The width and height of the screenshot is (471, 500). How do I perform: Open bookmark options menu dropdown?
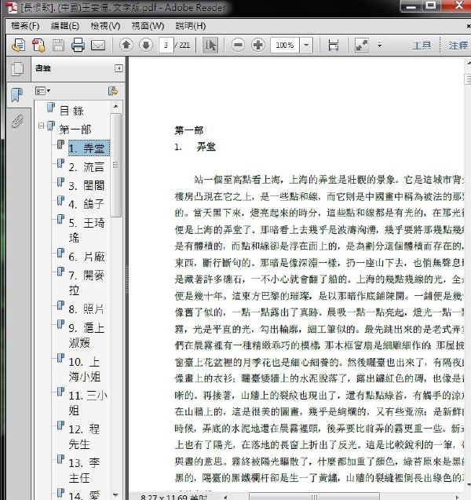coord(42,91)
